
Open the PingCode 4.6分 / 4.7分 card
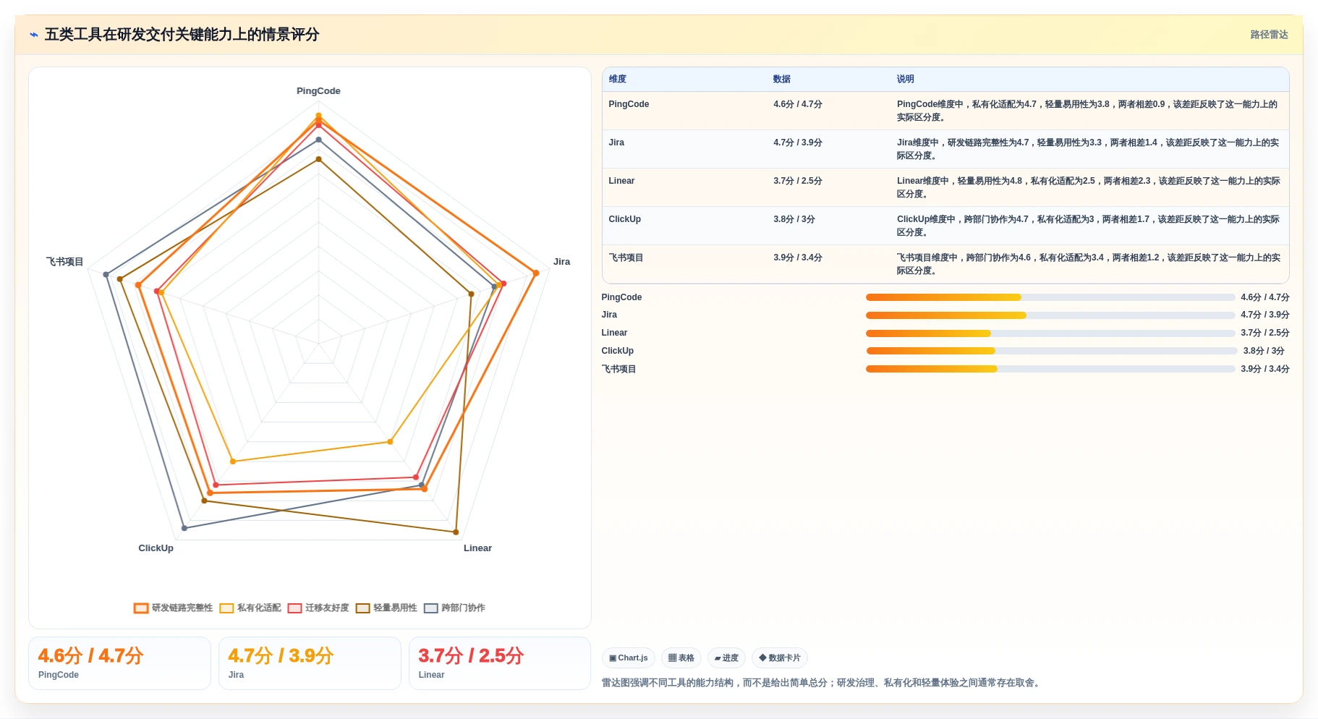pos(119,663)
